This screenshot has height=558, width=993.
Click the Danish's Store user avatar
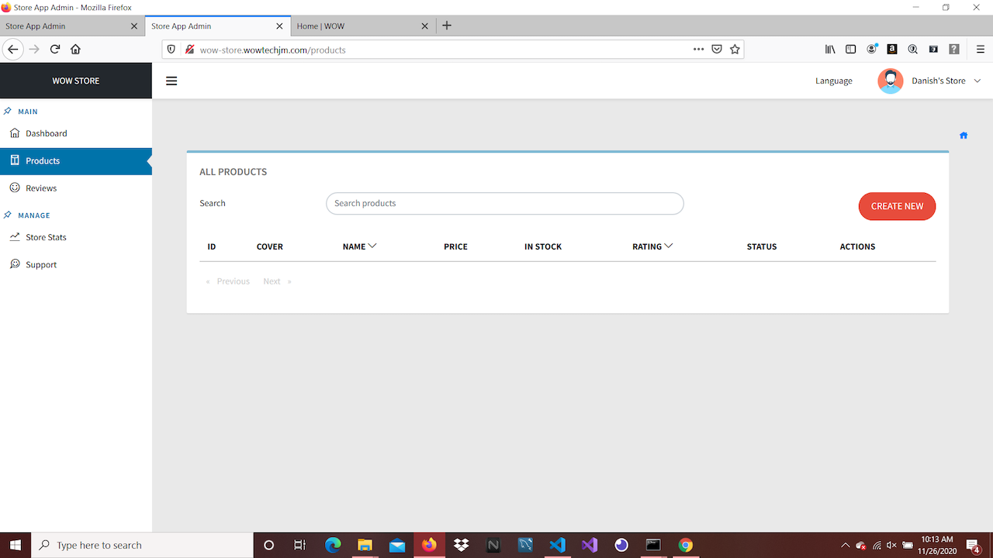click(x=890, y=81)
